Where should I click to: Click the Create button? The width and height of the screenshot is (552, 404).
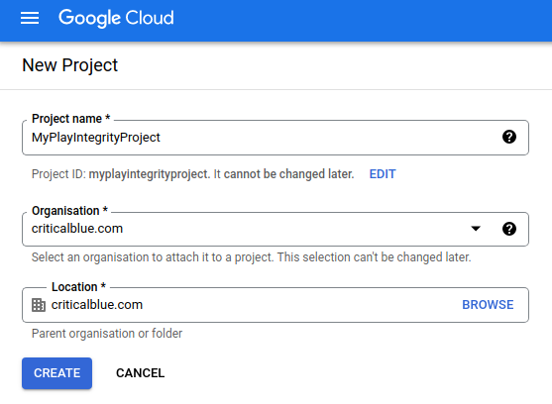pos(57,373)
